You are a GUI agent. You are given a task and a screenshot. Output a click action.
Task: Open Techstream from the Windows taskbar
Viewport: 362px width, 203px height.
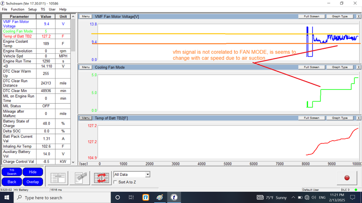click(174, 197)
